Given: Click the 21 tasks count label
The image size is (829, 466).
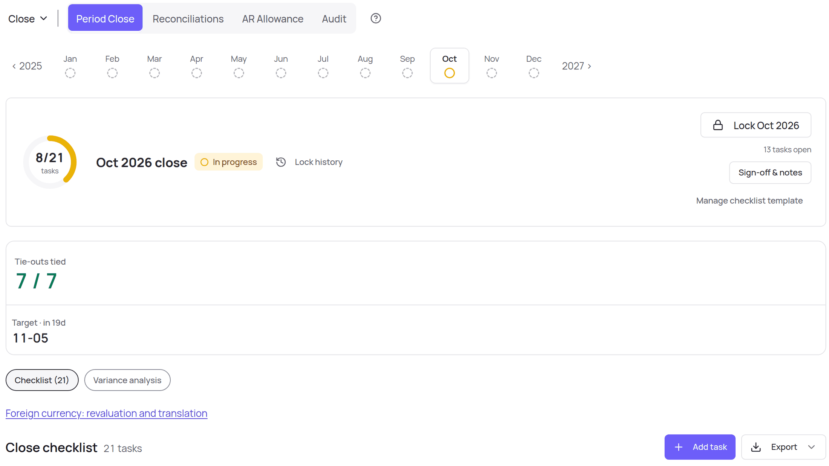Looking at the screenshot, I should 123,448.
